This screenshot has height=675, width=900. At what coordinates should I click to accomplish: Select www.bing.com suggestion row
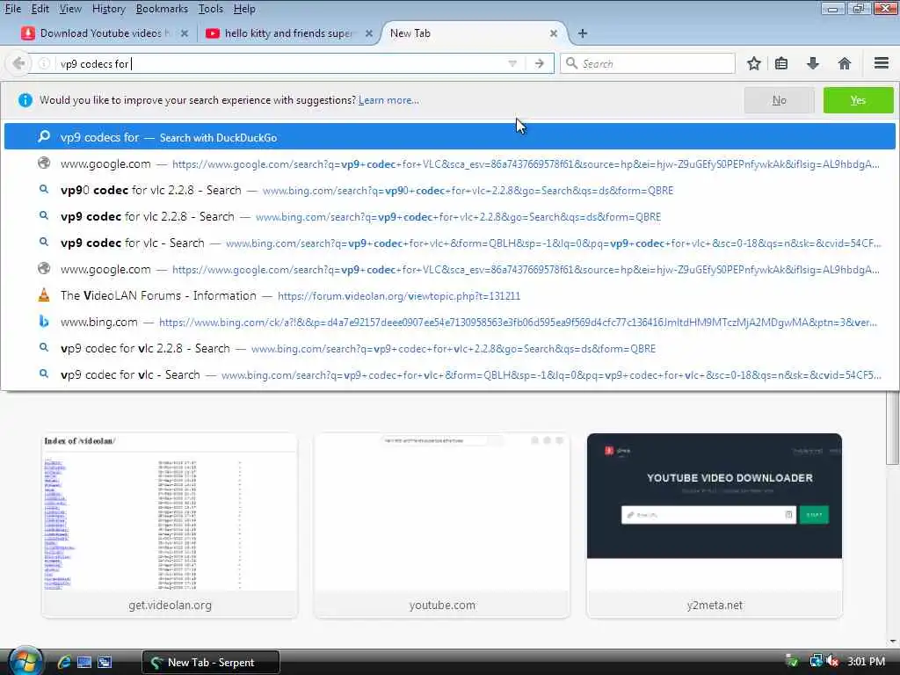449,322
